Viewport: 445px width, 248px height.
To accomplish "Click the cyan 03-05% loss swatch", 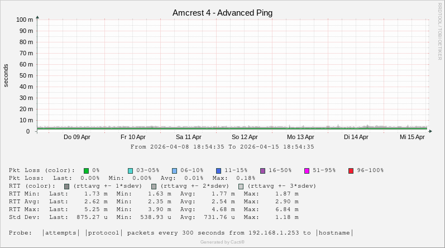I will click(x=130, y=170).
